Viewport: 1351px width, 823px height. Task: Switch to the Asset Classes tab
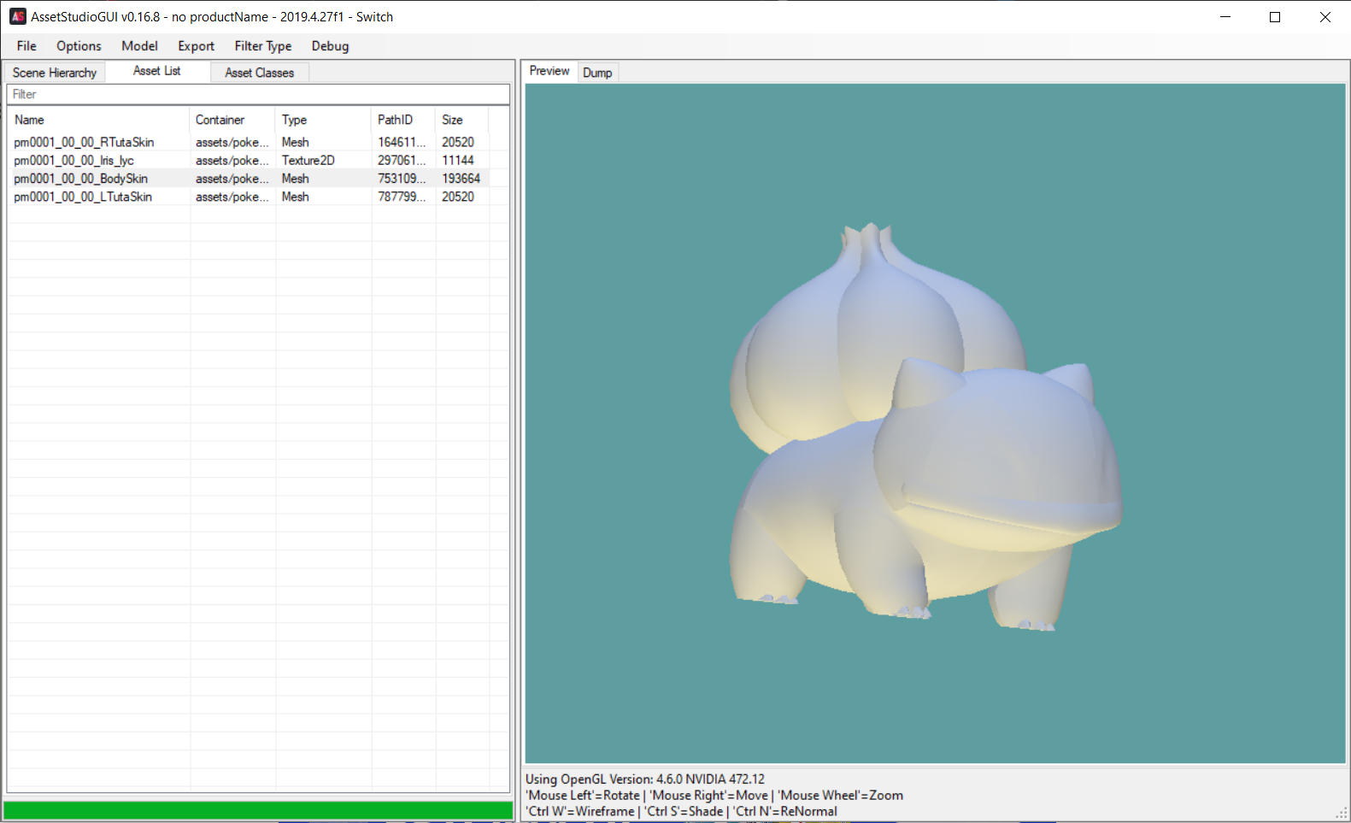pos(260,73)
